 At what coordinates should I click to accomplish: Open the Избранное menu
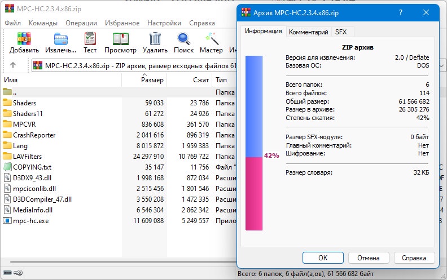pos(122,23)
